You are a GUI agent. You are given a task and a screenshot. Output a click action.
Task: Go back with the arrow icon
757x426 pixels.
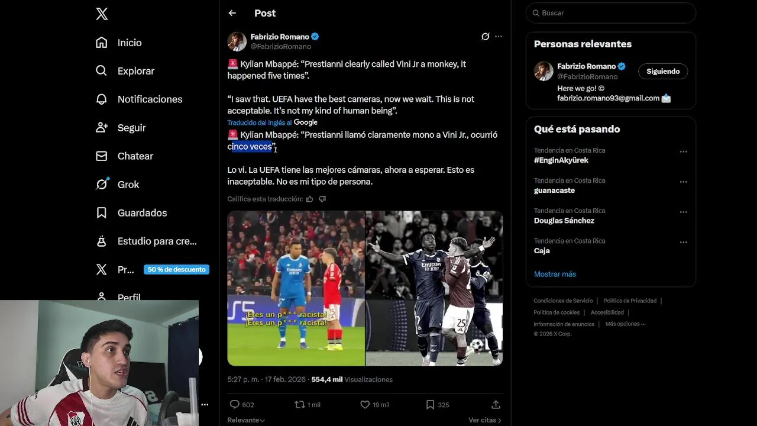(x=232, y=13)
